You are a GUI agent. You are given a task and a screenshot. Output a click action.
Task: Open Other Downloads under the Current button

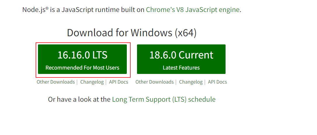pyautogui.click(x=155, y=82)
